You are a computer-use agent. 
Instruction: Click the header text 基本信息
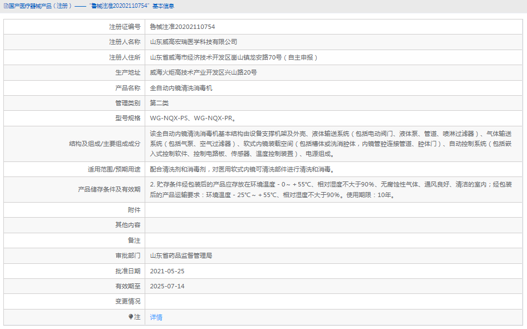click(x=164, y=6)
